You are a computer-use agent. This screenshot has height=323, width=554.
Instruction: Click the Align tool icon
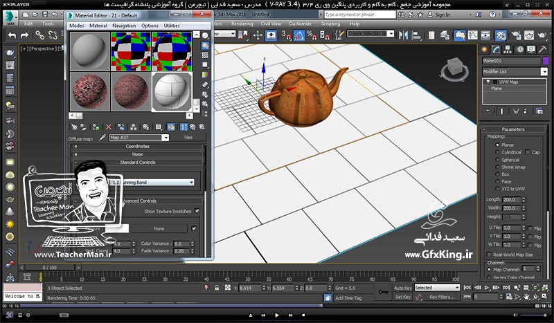pos(417,35)
